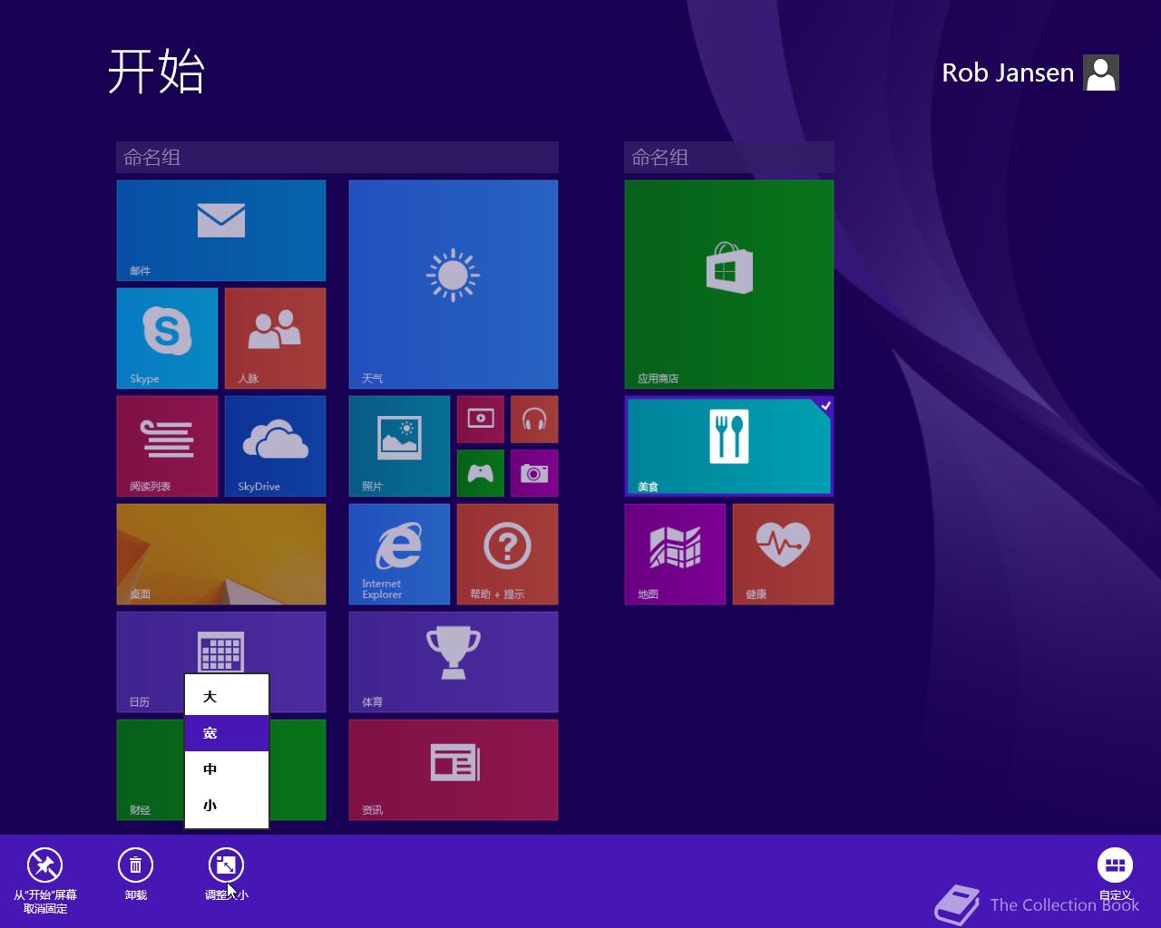Open the Store (应用商店) tile
This screenshot has width=1161, height=928.
[729, 285]
